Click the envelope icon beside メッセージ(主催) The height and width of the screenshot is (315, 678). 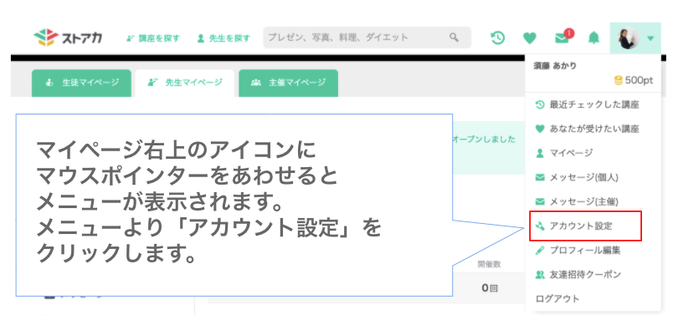tap(539, 201)
